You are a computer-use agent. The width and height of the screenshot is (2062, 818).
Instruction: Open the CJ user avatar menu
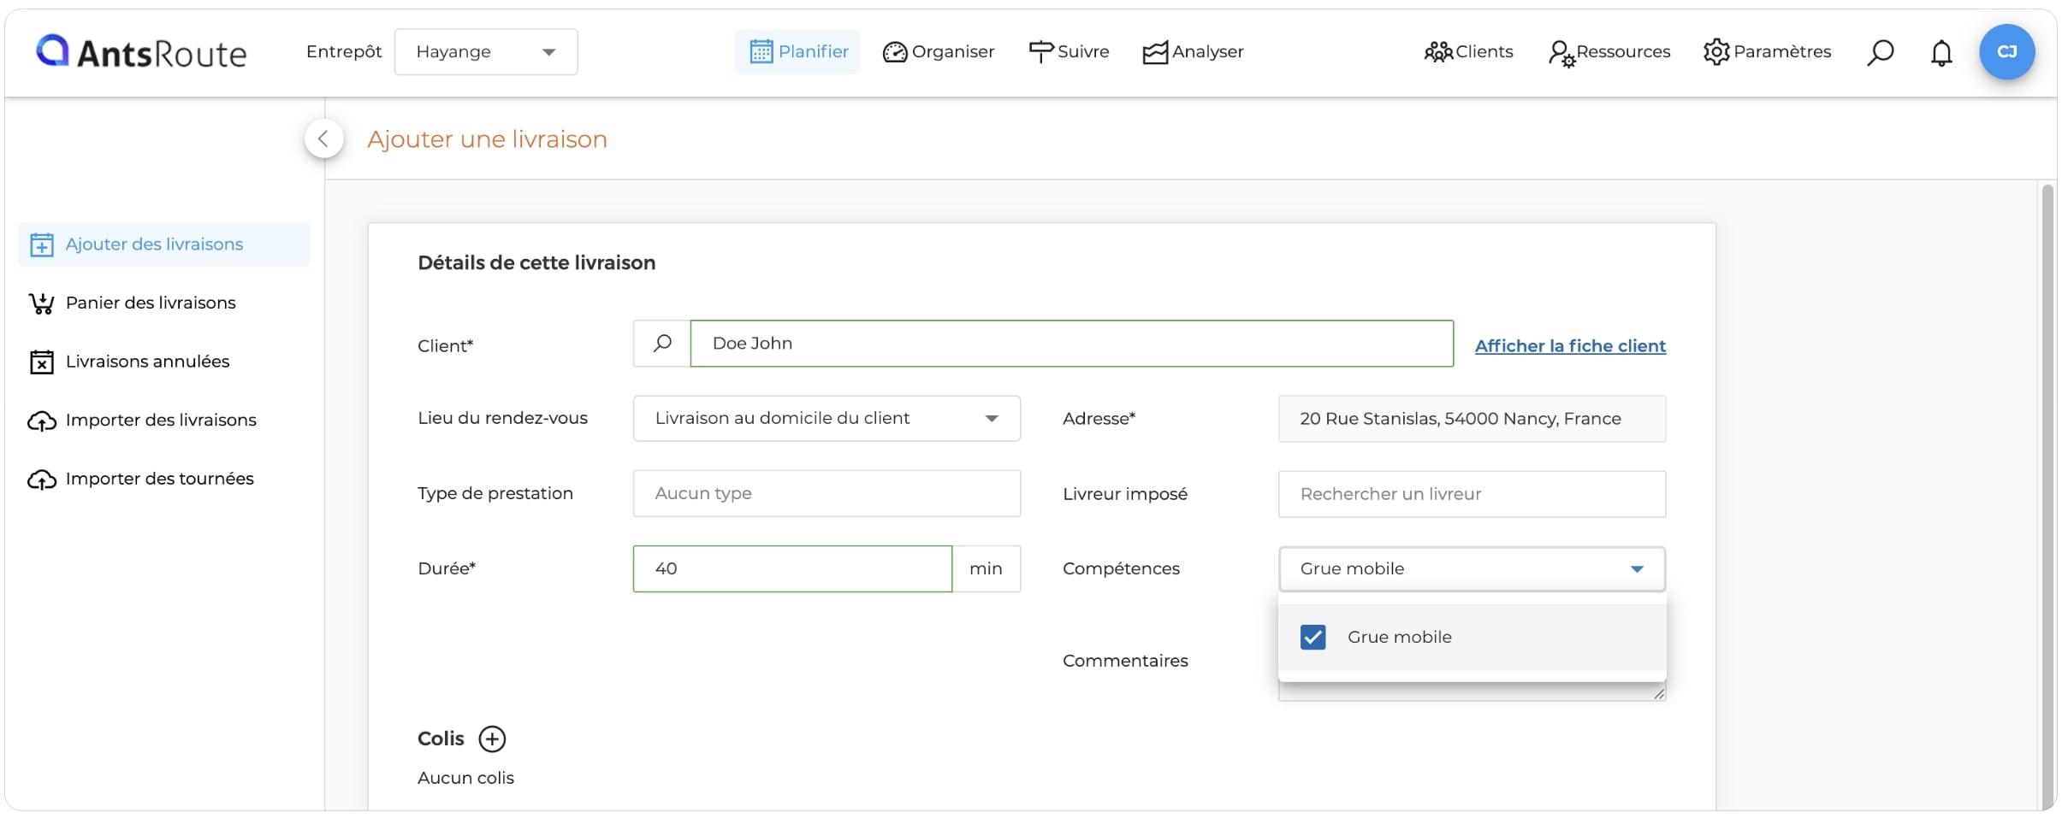[2006, 52]
